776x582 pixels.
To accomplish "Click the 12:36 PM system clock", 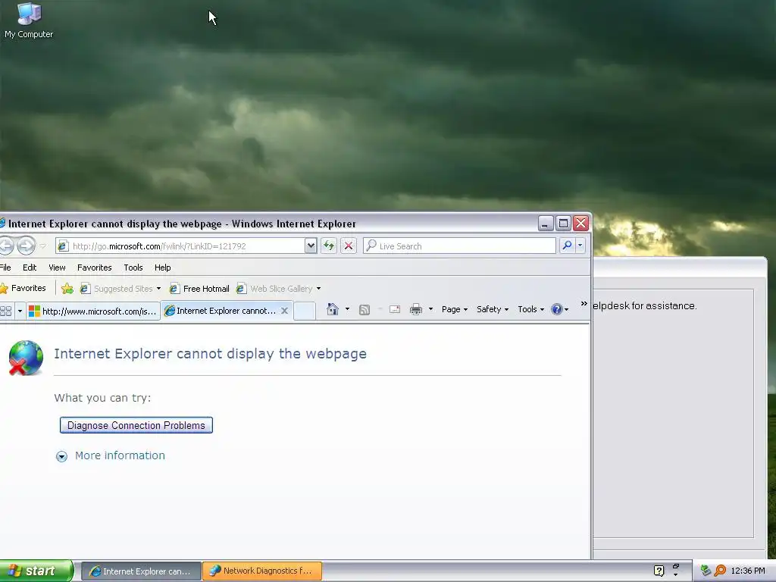I will click(x=748, y=571).
